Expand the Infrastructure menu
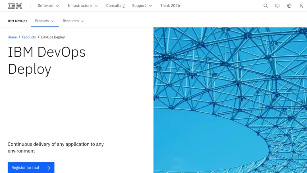The image size is (307, 173). tap(83, 6)
